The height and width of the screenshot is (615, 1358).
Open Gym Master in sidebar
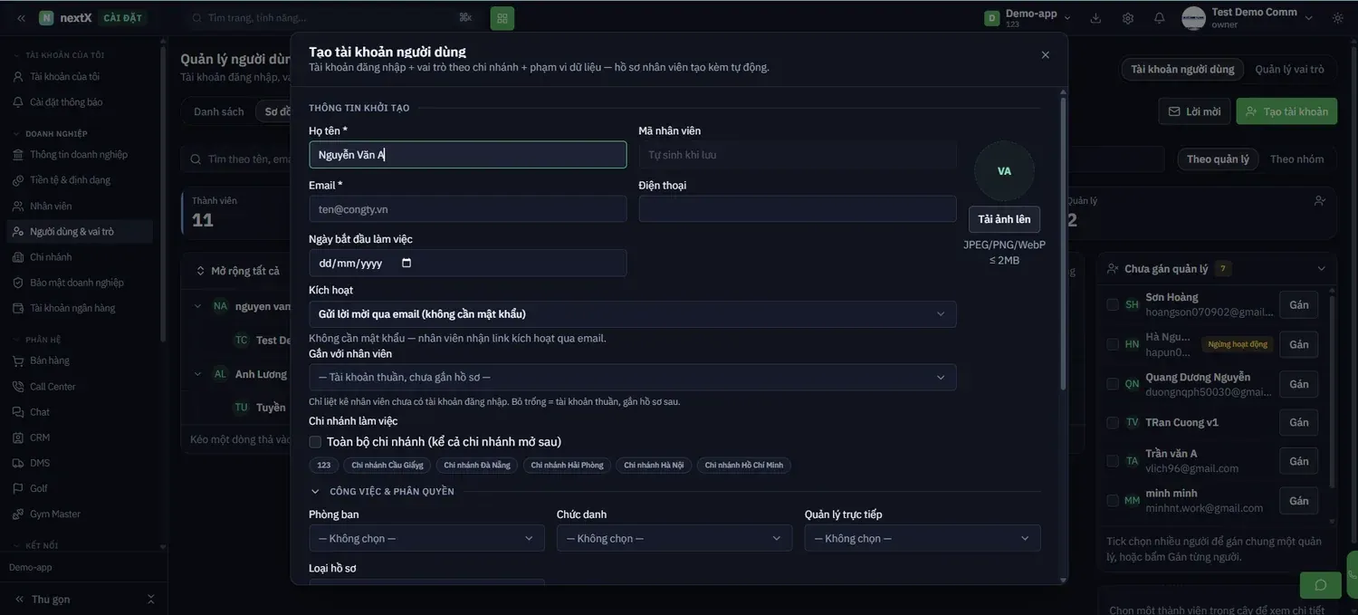55,514
